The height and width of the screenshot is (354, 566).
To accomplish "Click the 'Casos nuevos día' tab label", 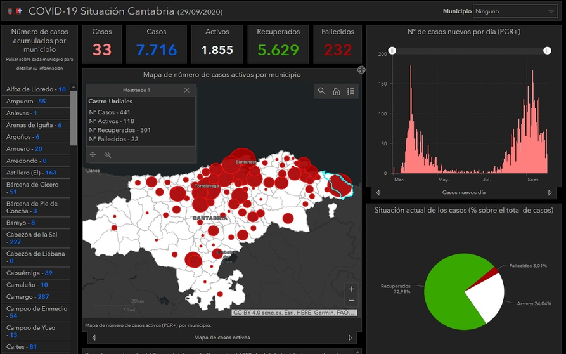I will pos(464,192).
